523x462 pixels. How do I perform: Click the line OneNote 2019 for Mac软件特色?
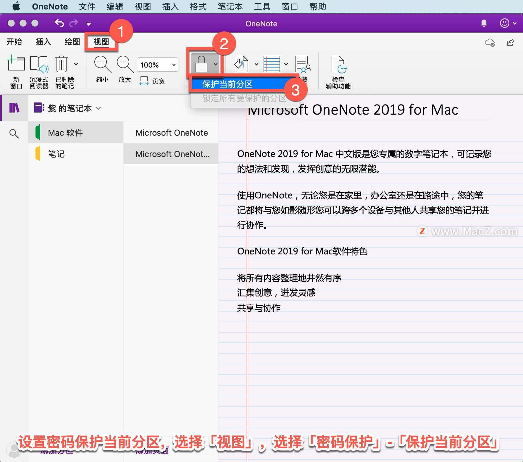click(302, 251)
